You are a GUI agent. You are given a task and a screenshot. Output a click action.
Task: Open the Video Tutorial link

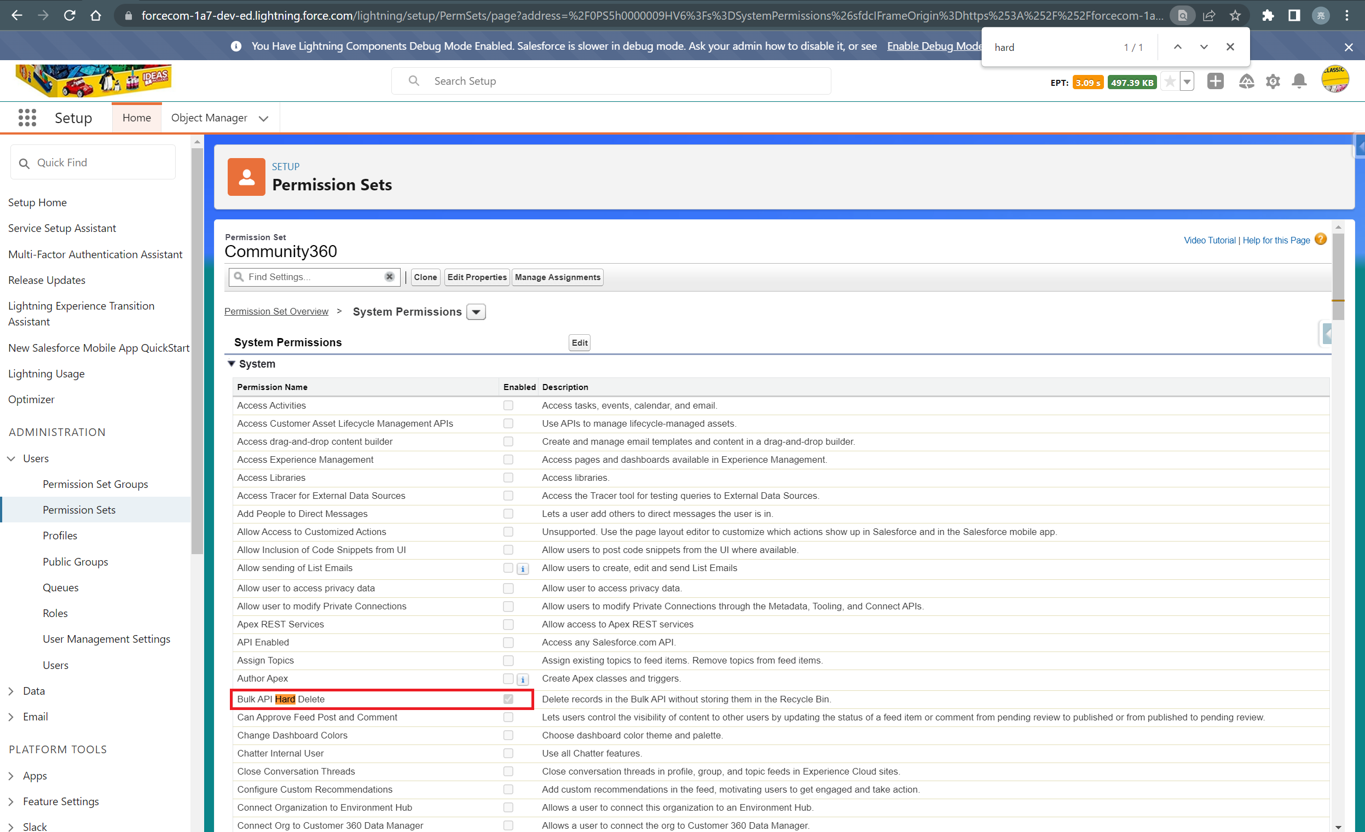coord(1210,240)
